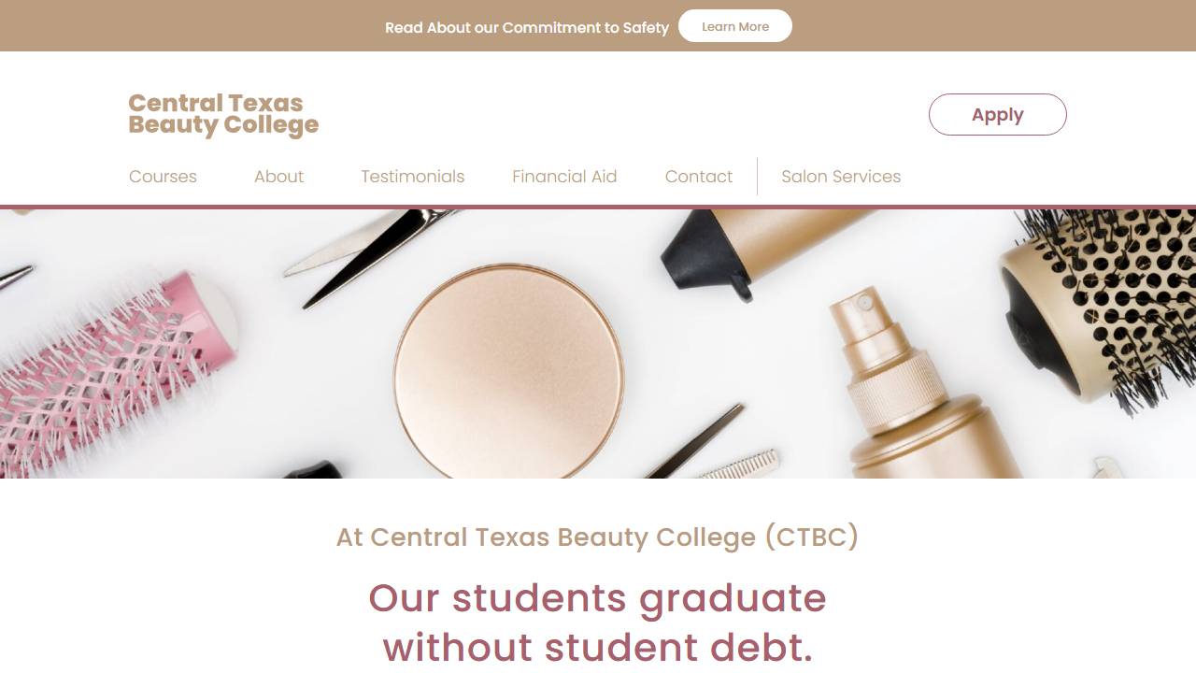This screenshot has width=1196, height=673.
Task: Click the black scissors in hero image
Action: click(x=374, y=252)
